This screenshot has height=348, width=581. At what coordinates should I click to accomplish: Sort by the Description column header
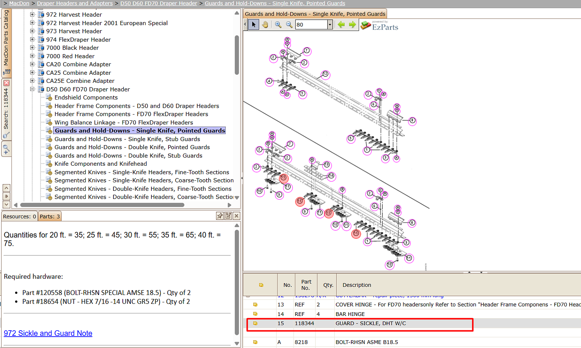(357, 285)
